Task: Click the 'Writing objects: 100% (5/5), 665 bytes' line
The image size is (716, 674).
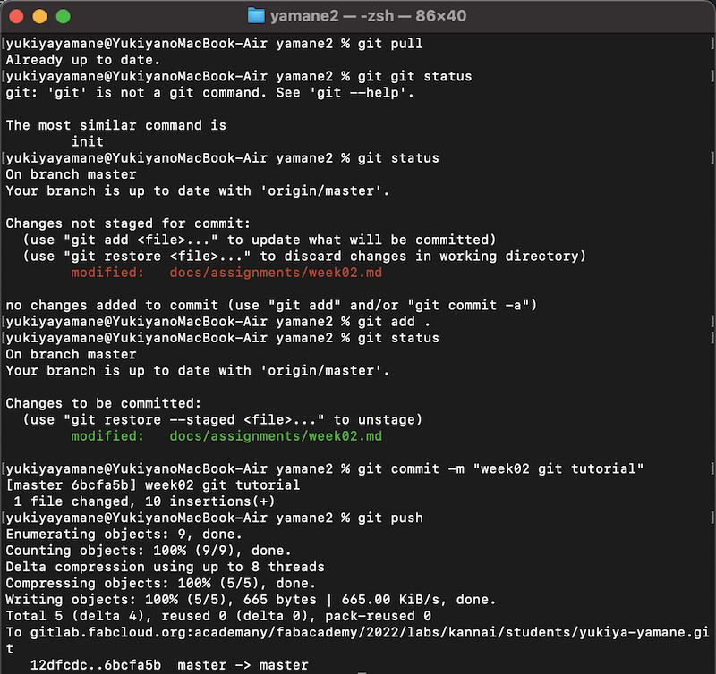Action: coord(251,600)
